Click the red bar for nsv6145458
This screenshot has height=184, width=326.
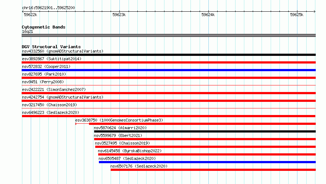tap(207, 154)
